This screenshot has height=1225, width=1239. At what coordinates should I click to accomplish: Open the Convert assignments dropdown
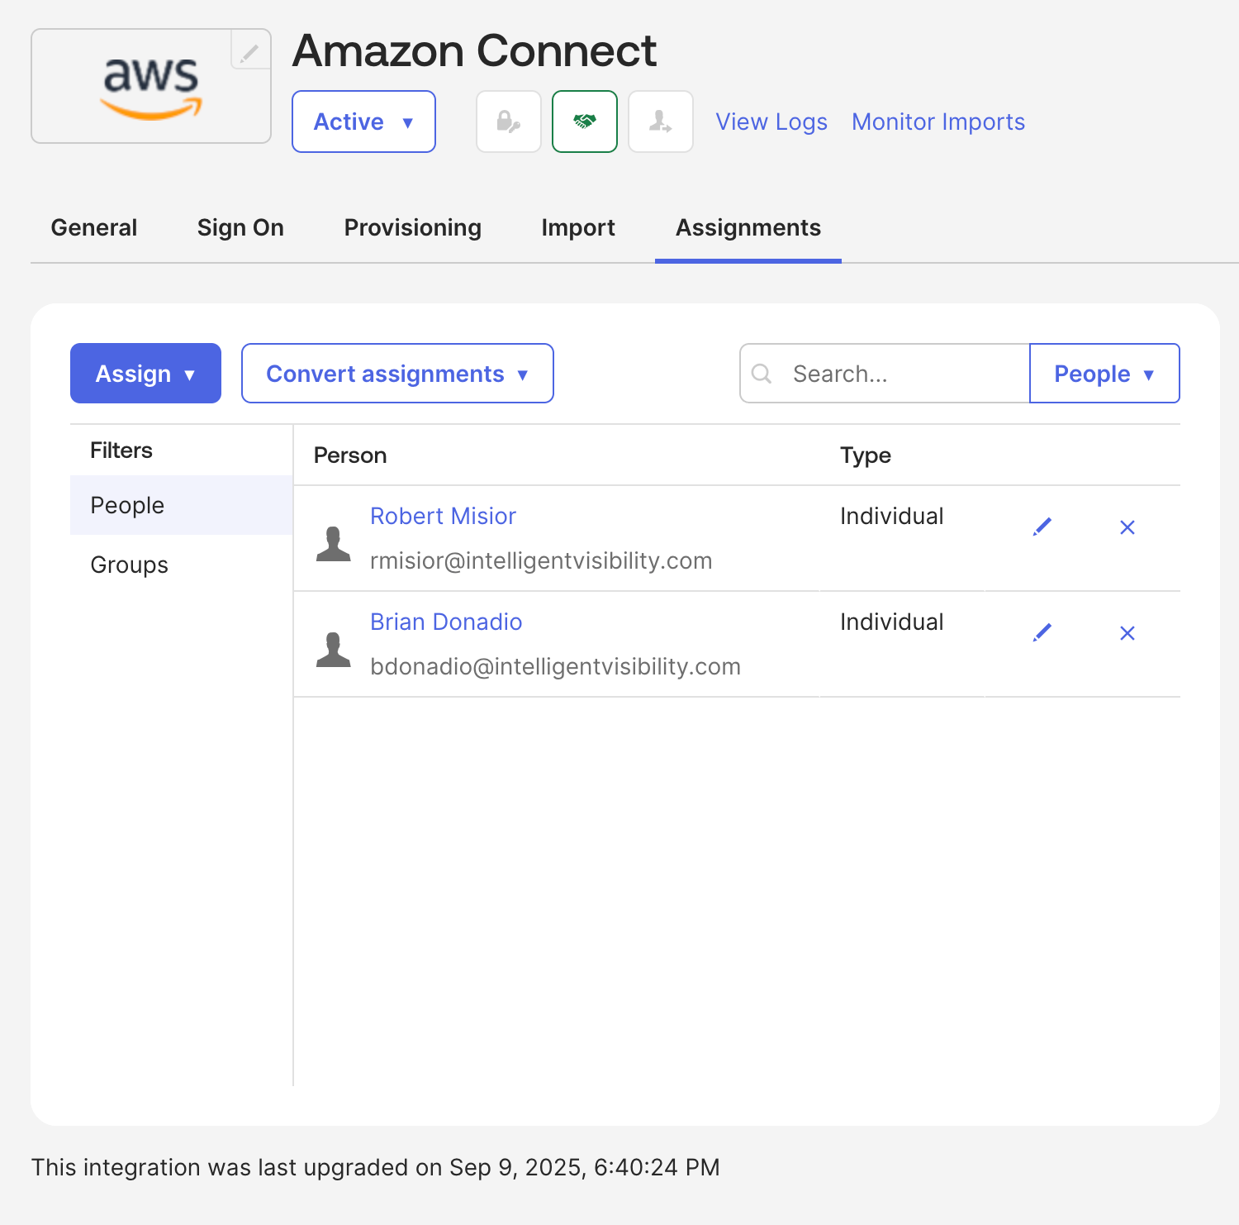pyautogui.click(x=397, y=374)
